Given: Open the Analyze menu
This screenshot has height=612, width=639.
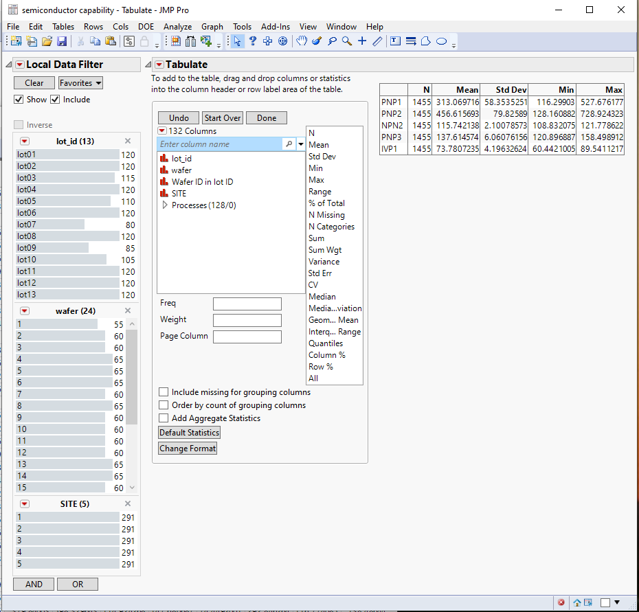Looking at the screenshot, I should click(177, 27).
